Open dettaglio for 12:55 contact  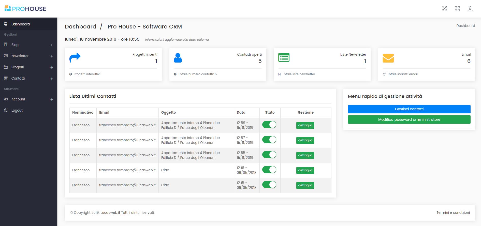pos(305,155)
